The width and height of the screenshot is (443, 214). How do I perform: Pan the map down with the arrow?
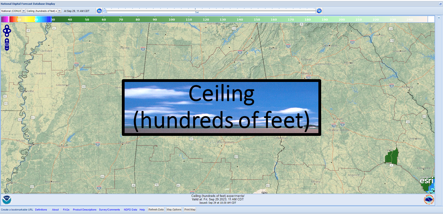pyautogui.click(x=7, y=35)
